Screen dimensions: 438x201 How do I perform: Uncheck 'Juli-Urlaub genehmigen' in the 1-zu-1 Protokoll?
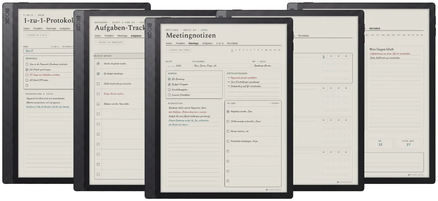click(x=27, y=70)
